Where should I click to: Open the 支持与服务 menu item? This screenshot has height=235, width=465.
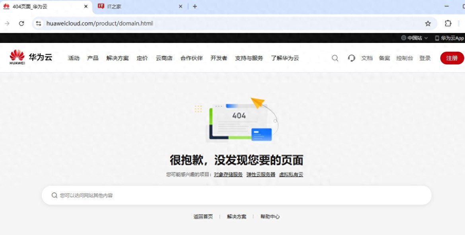(249, 58)
